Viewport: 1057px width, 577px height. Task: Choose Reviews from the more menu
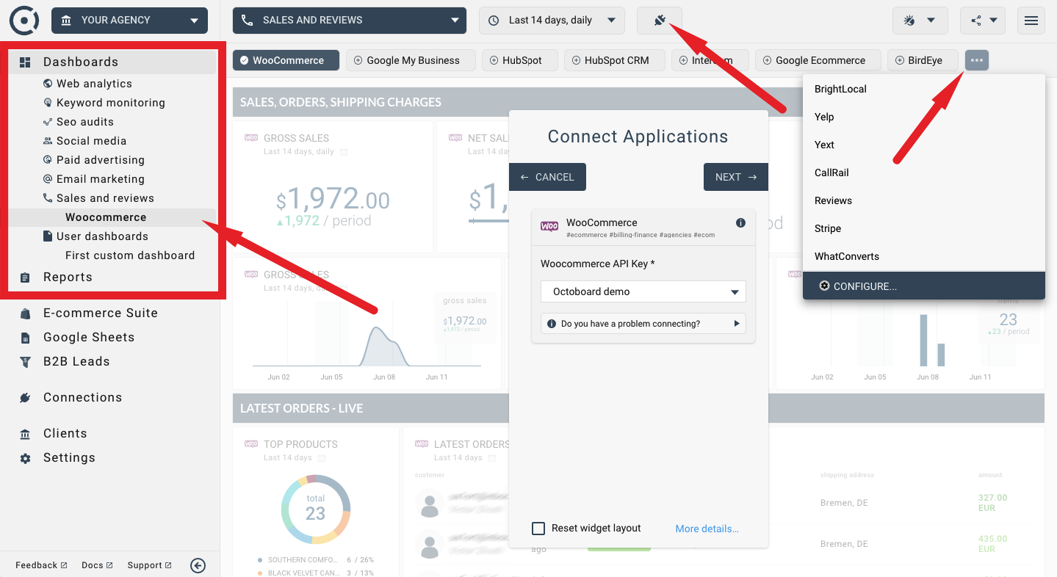point(923,200)
